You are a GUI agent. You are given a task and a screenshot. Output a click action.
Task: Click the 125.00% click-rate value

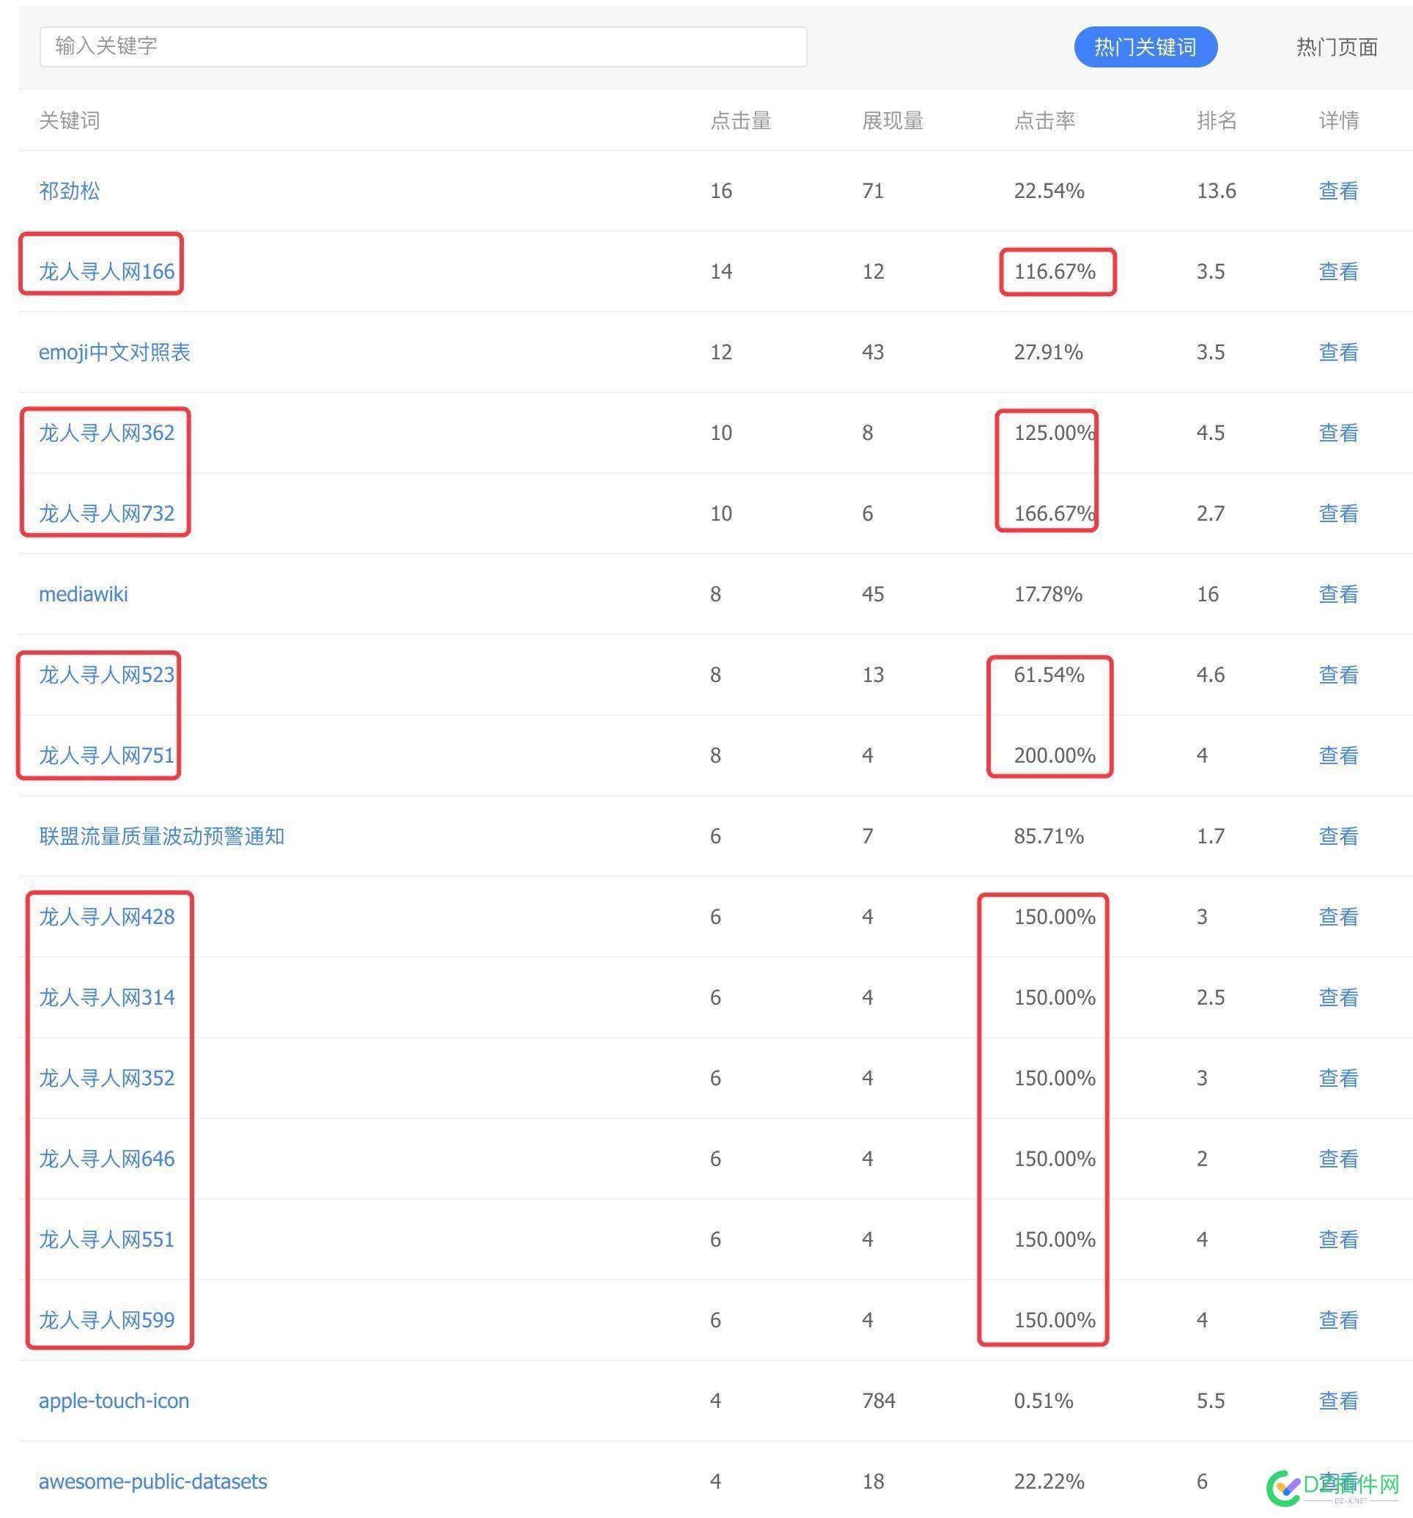pyautogui.click(x=1054, y=433)
